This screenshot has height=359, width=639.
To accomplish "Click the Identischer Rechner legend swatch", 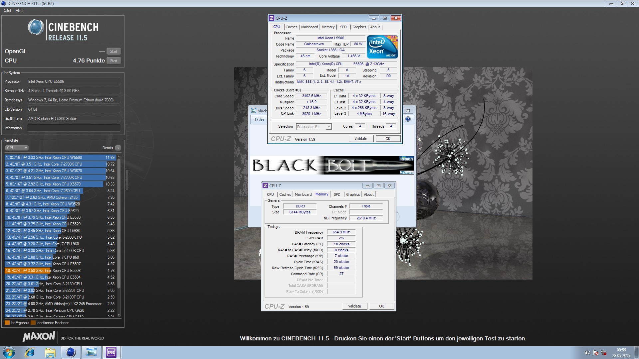I will [x=33, y=323].
